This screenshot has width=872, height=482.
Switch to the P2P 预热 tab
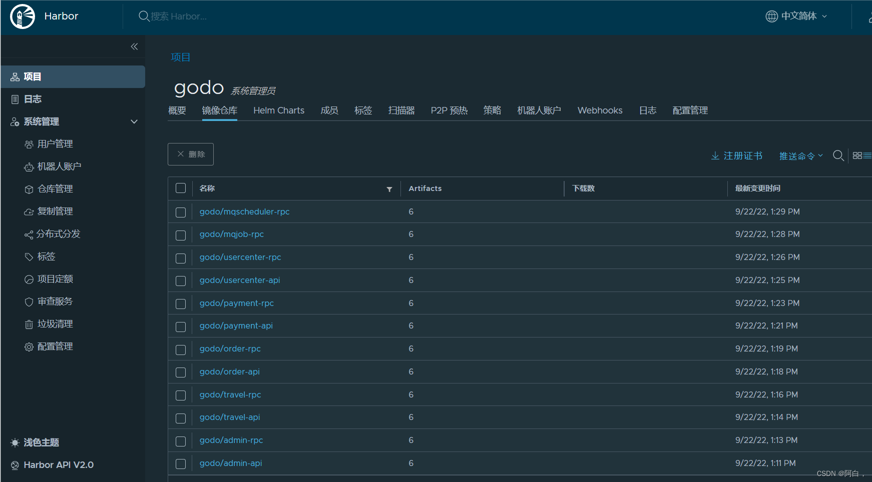pyautogui.click(x=449, y=110)
